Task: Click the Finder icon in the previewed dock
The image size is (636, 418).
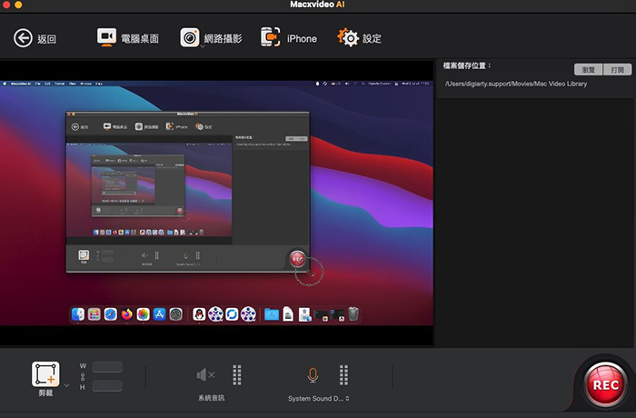Action: pos(78,314)
